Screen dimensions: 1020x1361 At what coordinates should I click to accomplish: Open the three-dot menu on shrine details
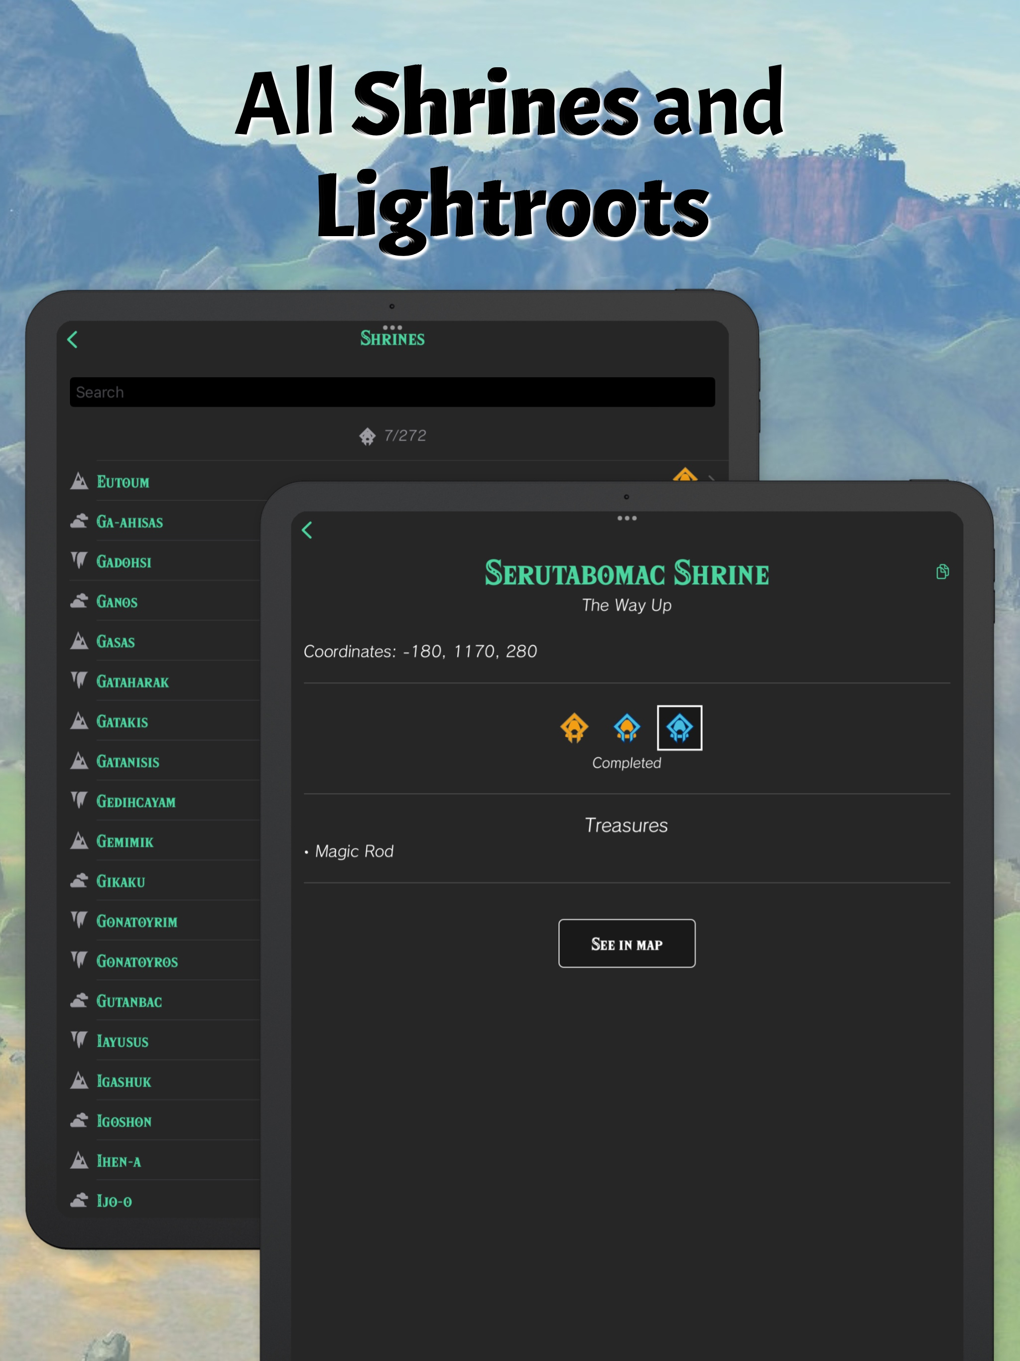[627, 518]
